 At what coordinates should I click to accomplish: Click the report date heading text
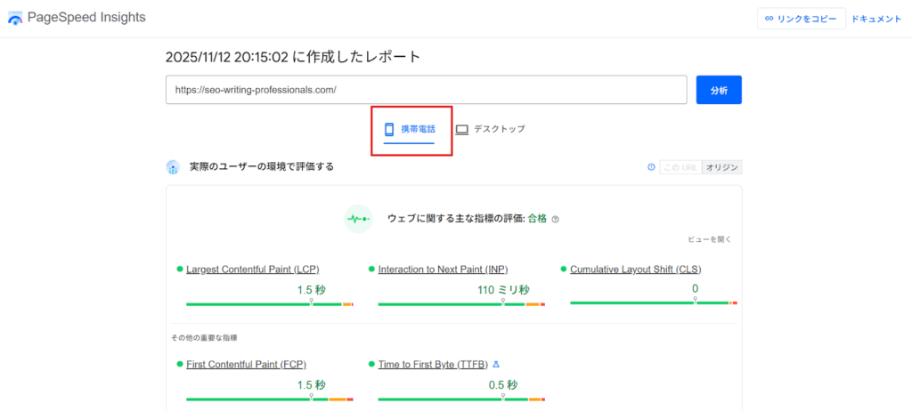(293, 57)
